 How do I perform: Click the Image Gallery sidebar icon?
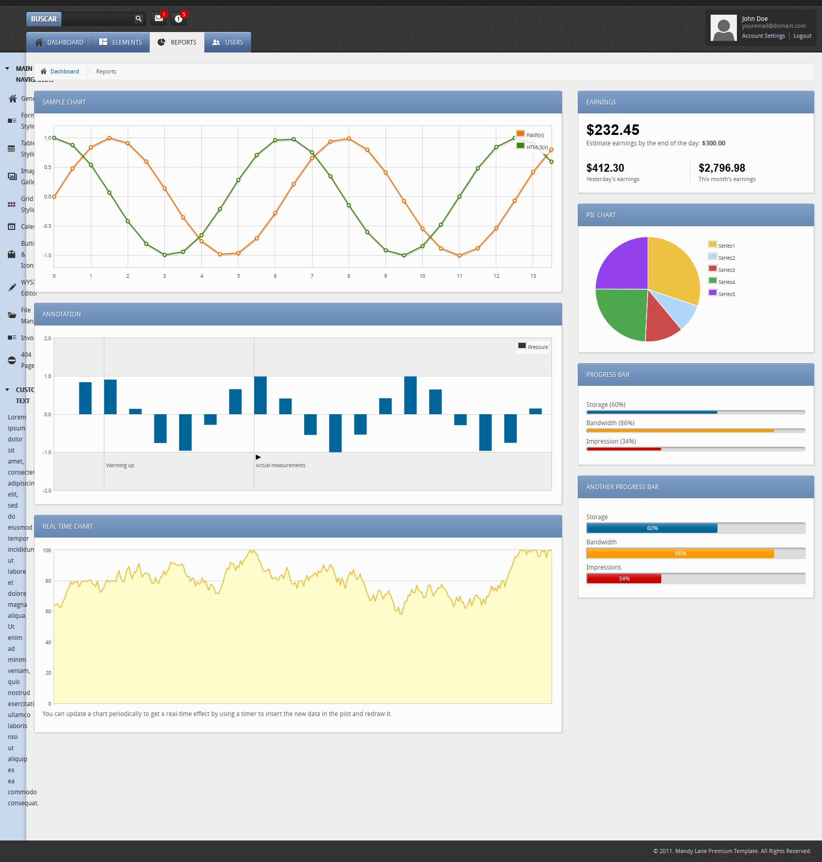[x=12, y=176]
